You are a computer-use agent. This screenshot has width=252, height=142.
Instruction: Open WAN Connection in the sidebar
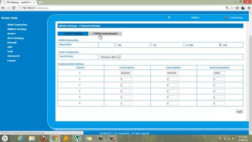coord(17,24)
